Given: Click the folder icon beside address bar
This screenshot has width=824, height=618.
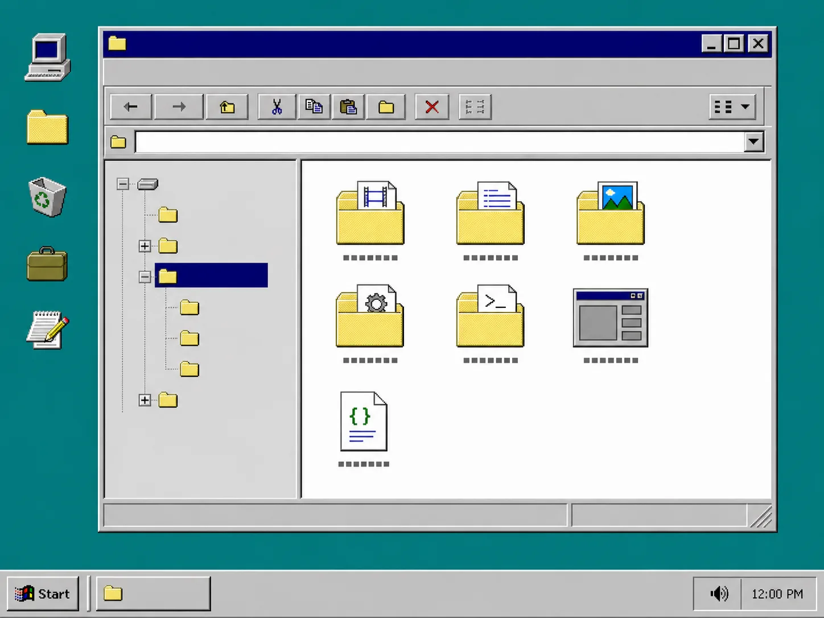Looking at the screenshot, I should click(118, 142).
